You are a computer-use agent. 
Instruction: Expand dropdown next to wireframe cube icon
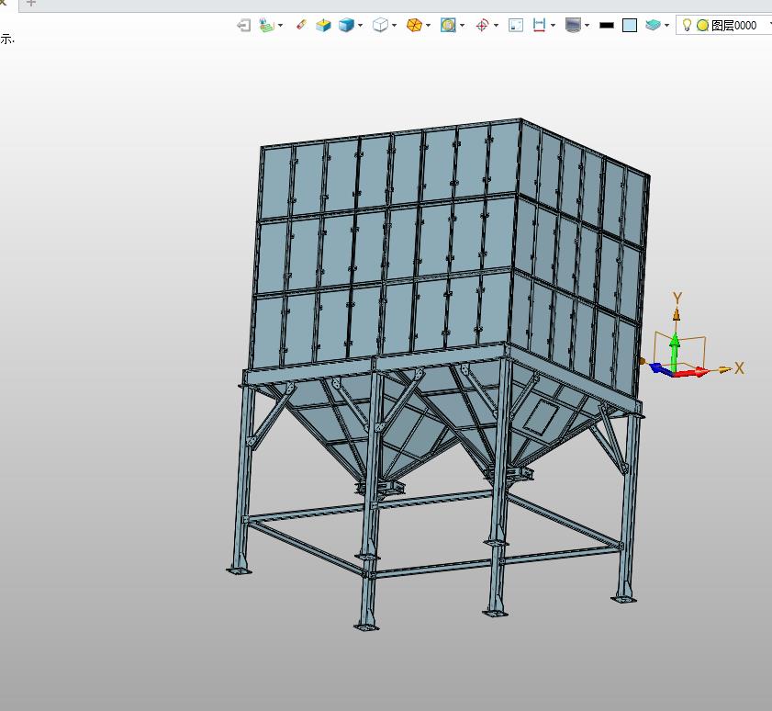pos(395,26)
